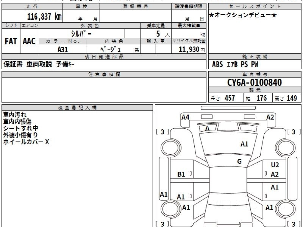
Task: Select the 登録番号 header
Action: [136, 6]
